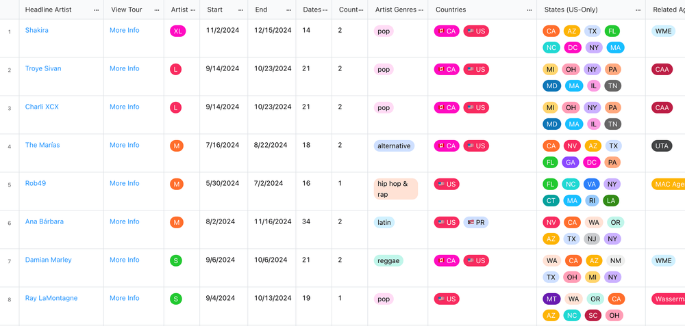Click the XL artist size badge
685x326 pixels.
tap(177, 31)
